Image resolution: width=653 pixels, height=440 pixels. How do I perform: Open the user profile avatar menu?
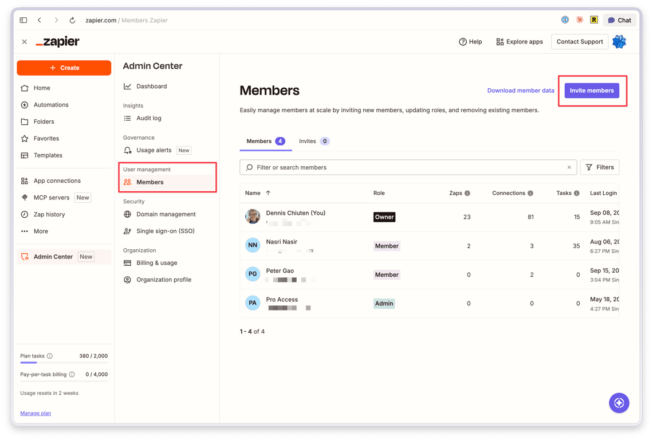pos(619,42)
